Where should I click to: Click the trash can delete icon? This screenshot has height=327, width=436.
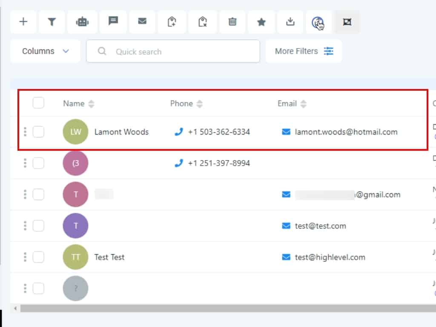tap(232, 22)
